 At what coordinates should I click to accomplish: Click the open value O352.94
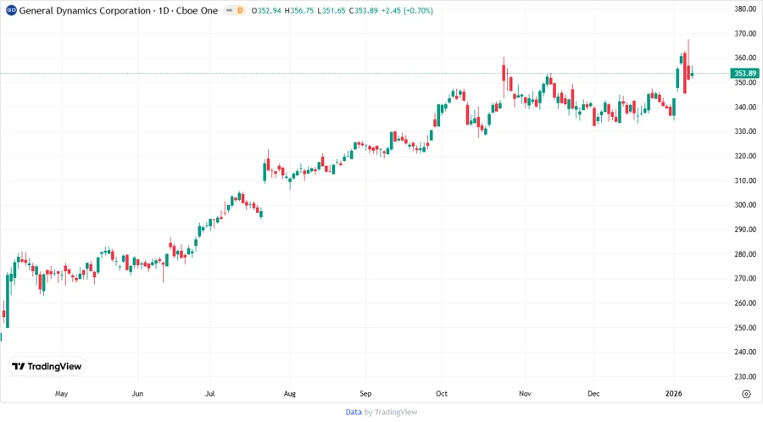(x=266, y=10)
